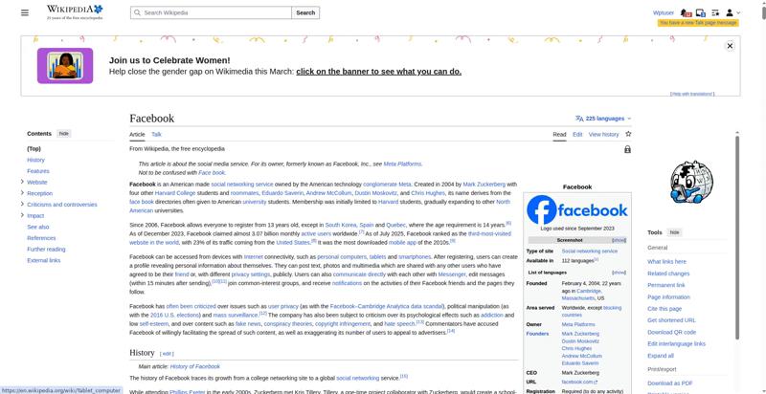The height and width of the screenshot is (394, 766).
Task: Star this article to watch it
Action: 628,134
